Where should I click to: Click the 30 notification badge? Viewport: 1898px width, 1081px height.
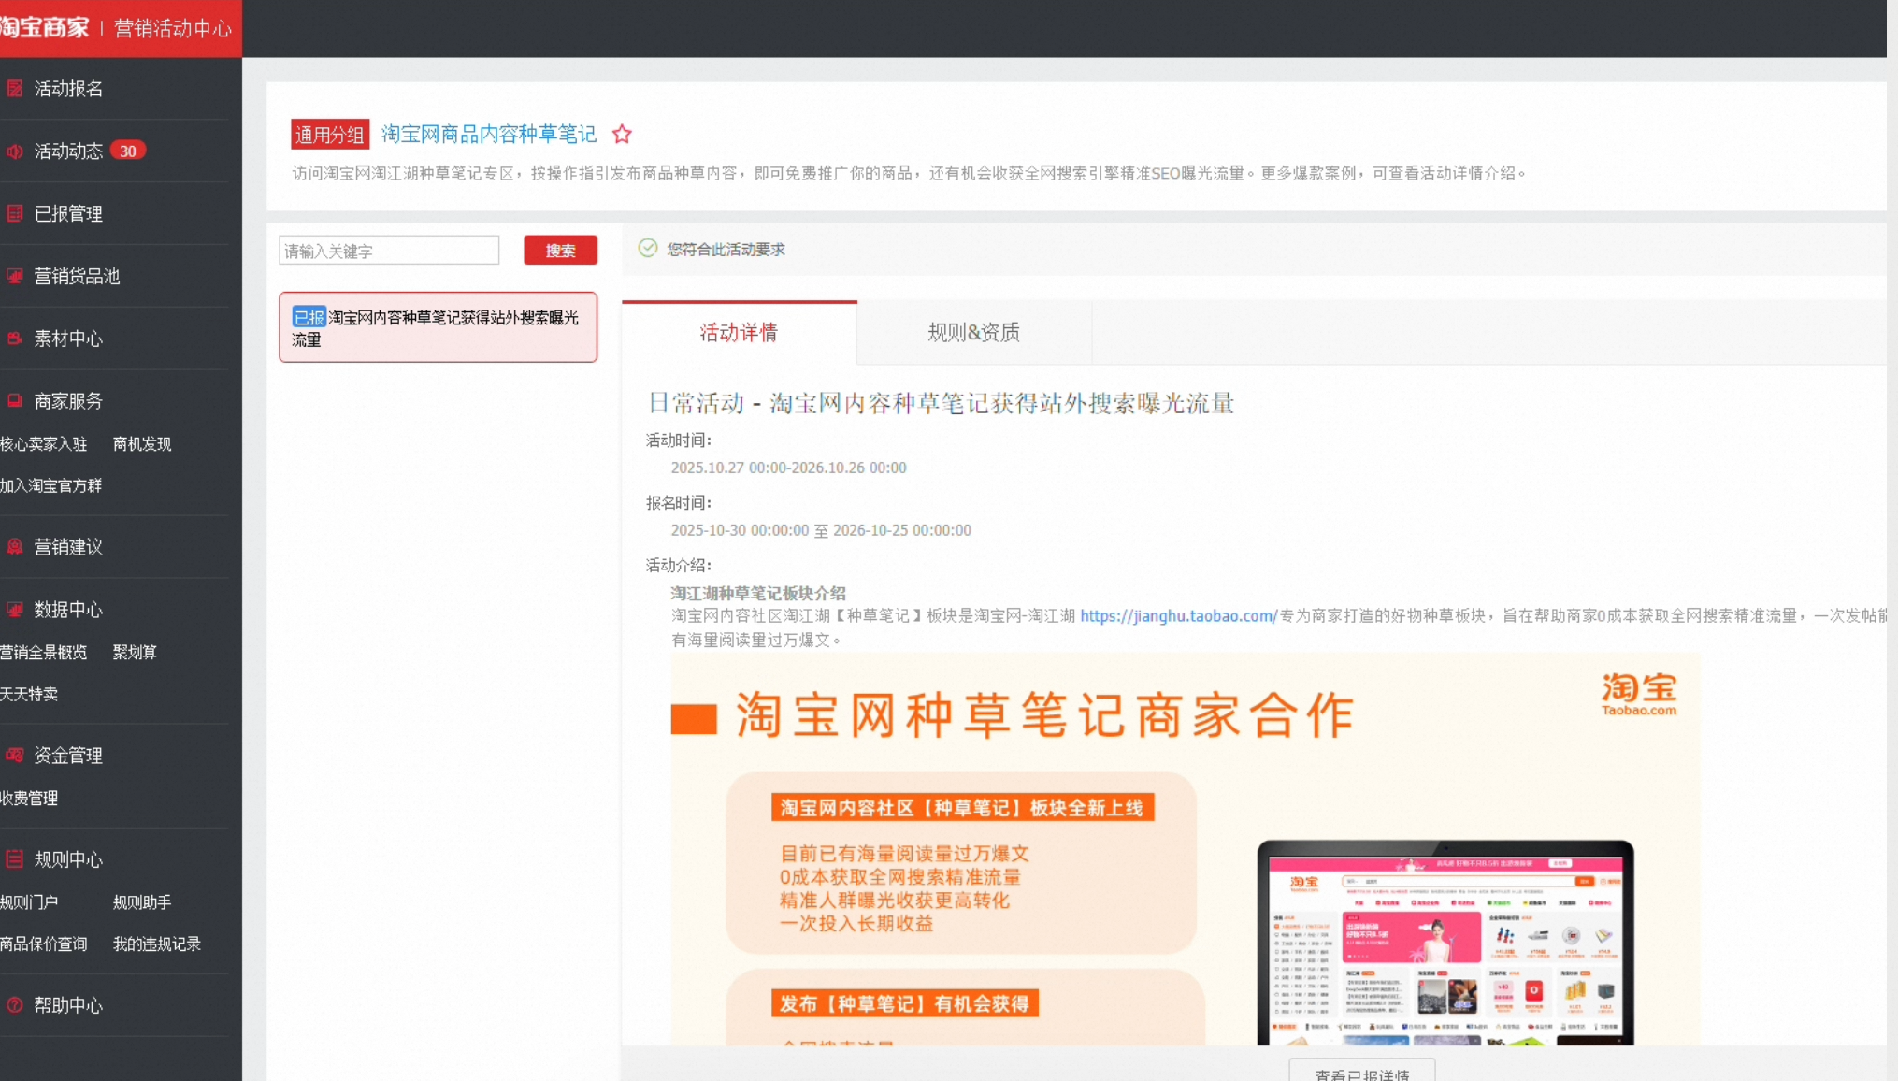click(128, 151)
